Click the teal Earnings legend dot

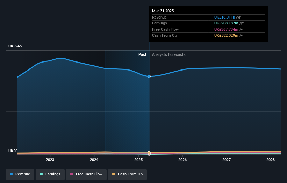pyautogui.click(x=41, y=174)
